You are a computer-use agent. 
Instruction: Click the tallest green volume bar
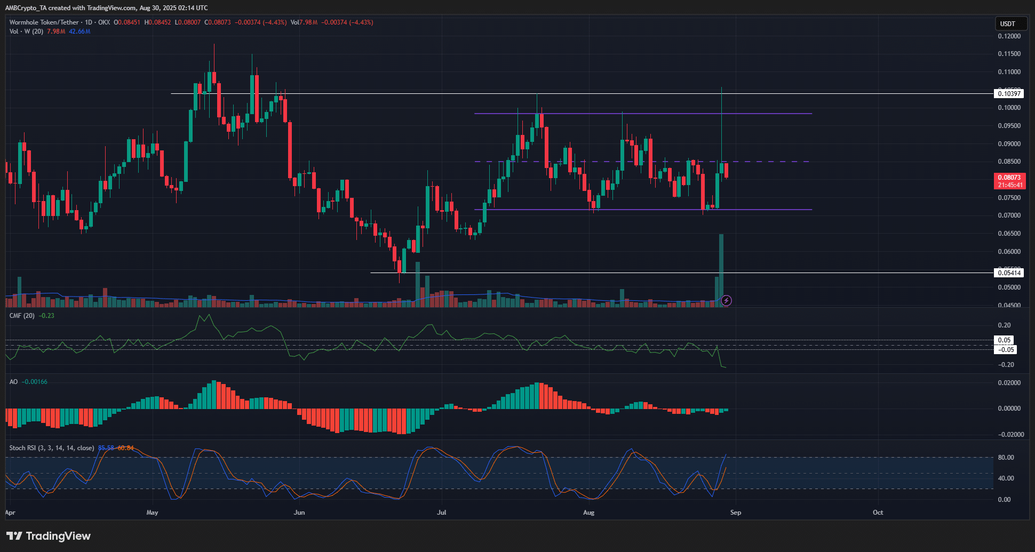click(721, 267)
